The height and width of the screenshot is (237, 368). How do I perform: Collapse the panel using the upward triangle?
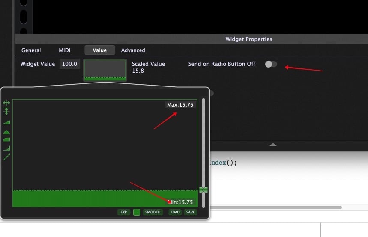273,145
